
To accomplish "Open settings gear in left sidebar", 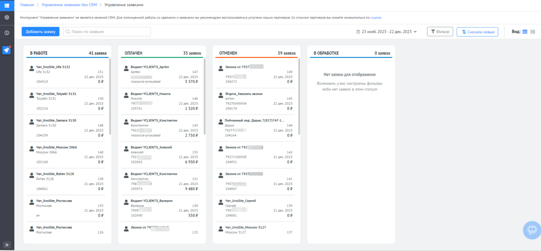I will click(7, 17).
